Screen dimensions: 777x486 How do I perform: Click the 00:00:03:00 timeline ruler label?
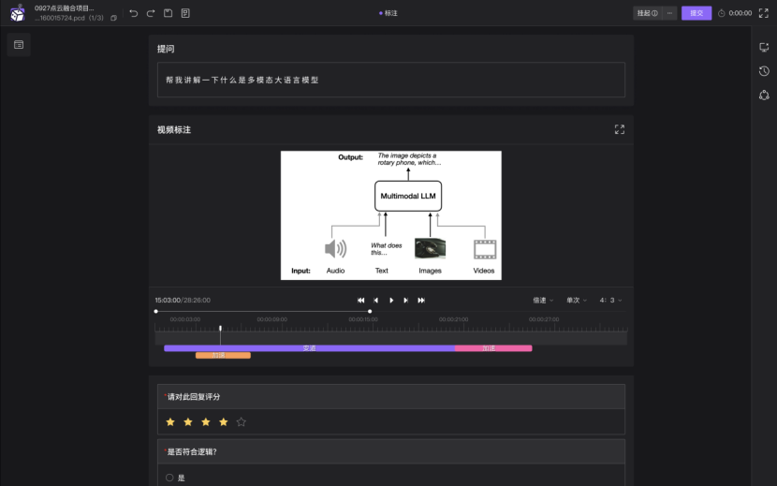(184, 319)
